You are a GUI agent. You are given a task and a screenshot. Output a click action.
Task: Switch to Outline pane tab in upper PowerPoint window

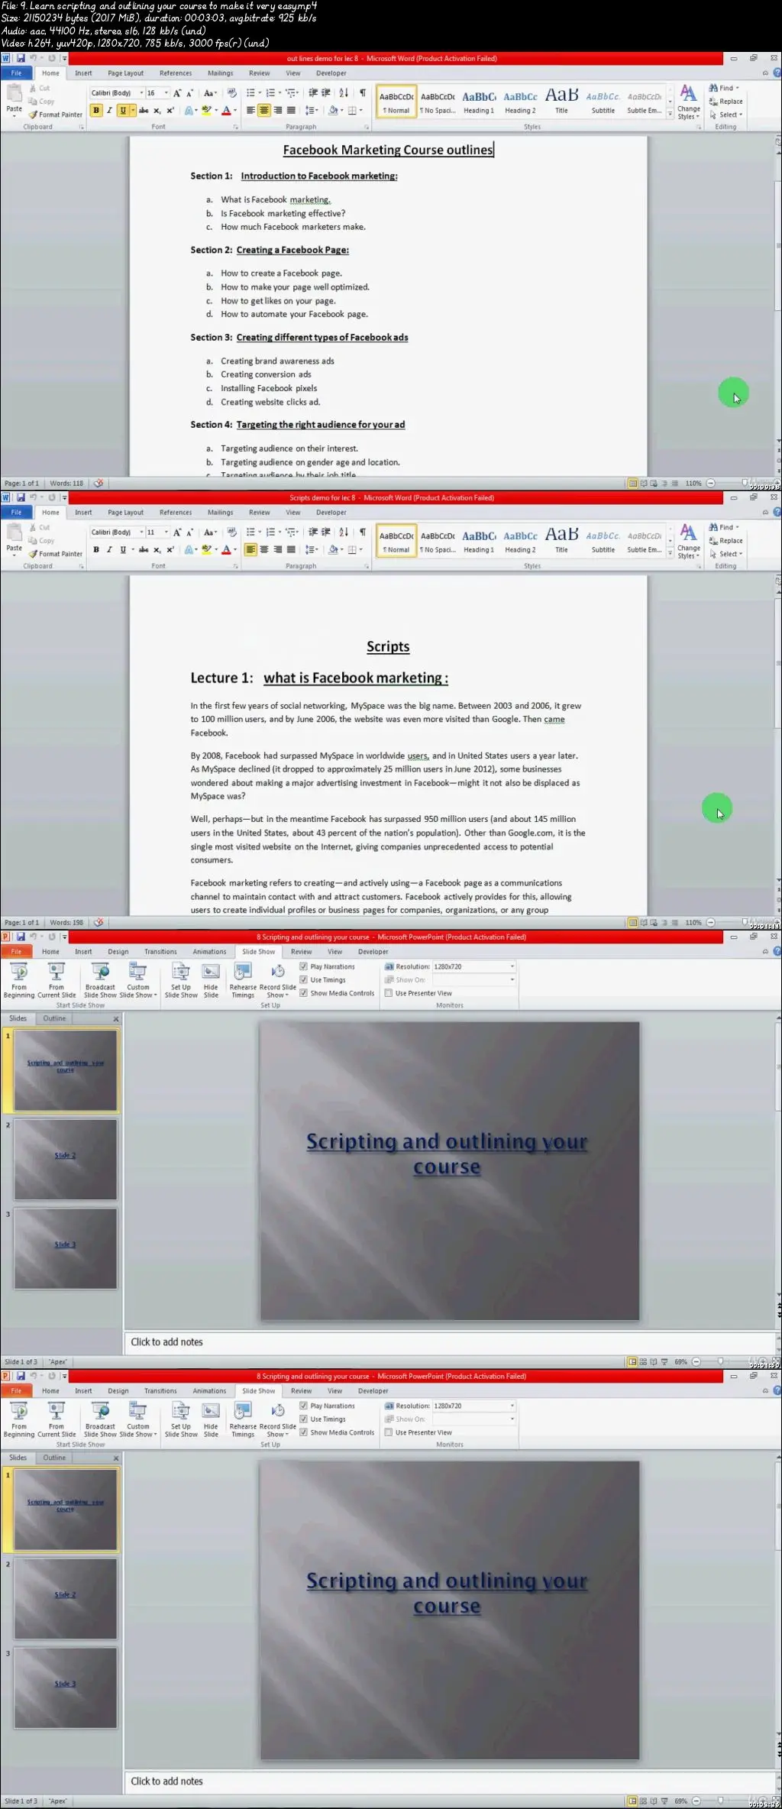tap(54, 1018)
